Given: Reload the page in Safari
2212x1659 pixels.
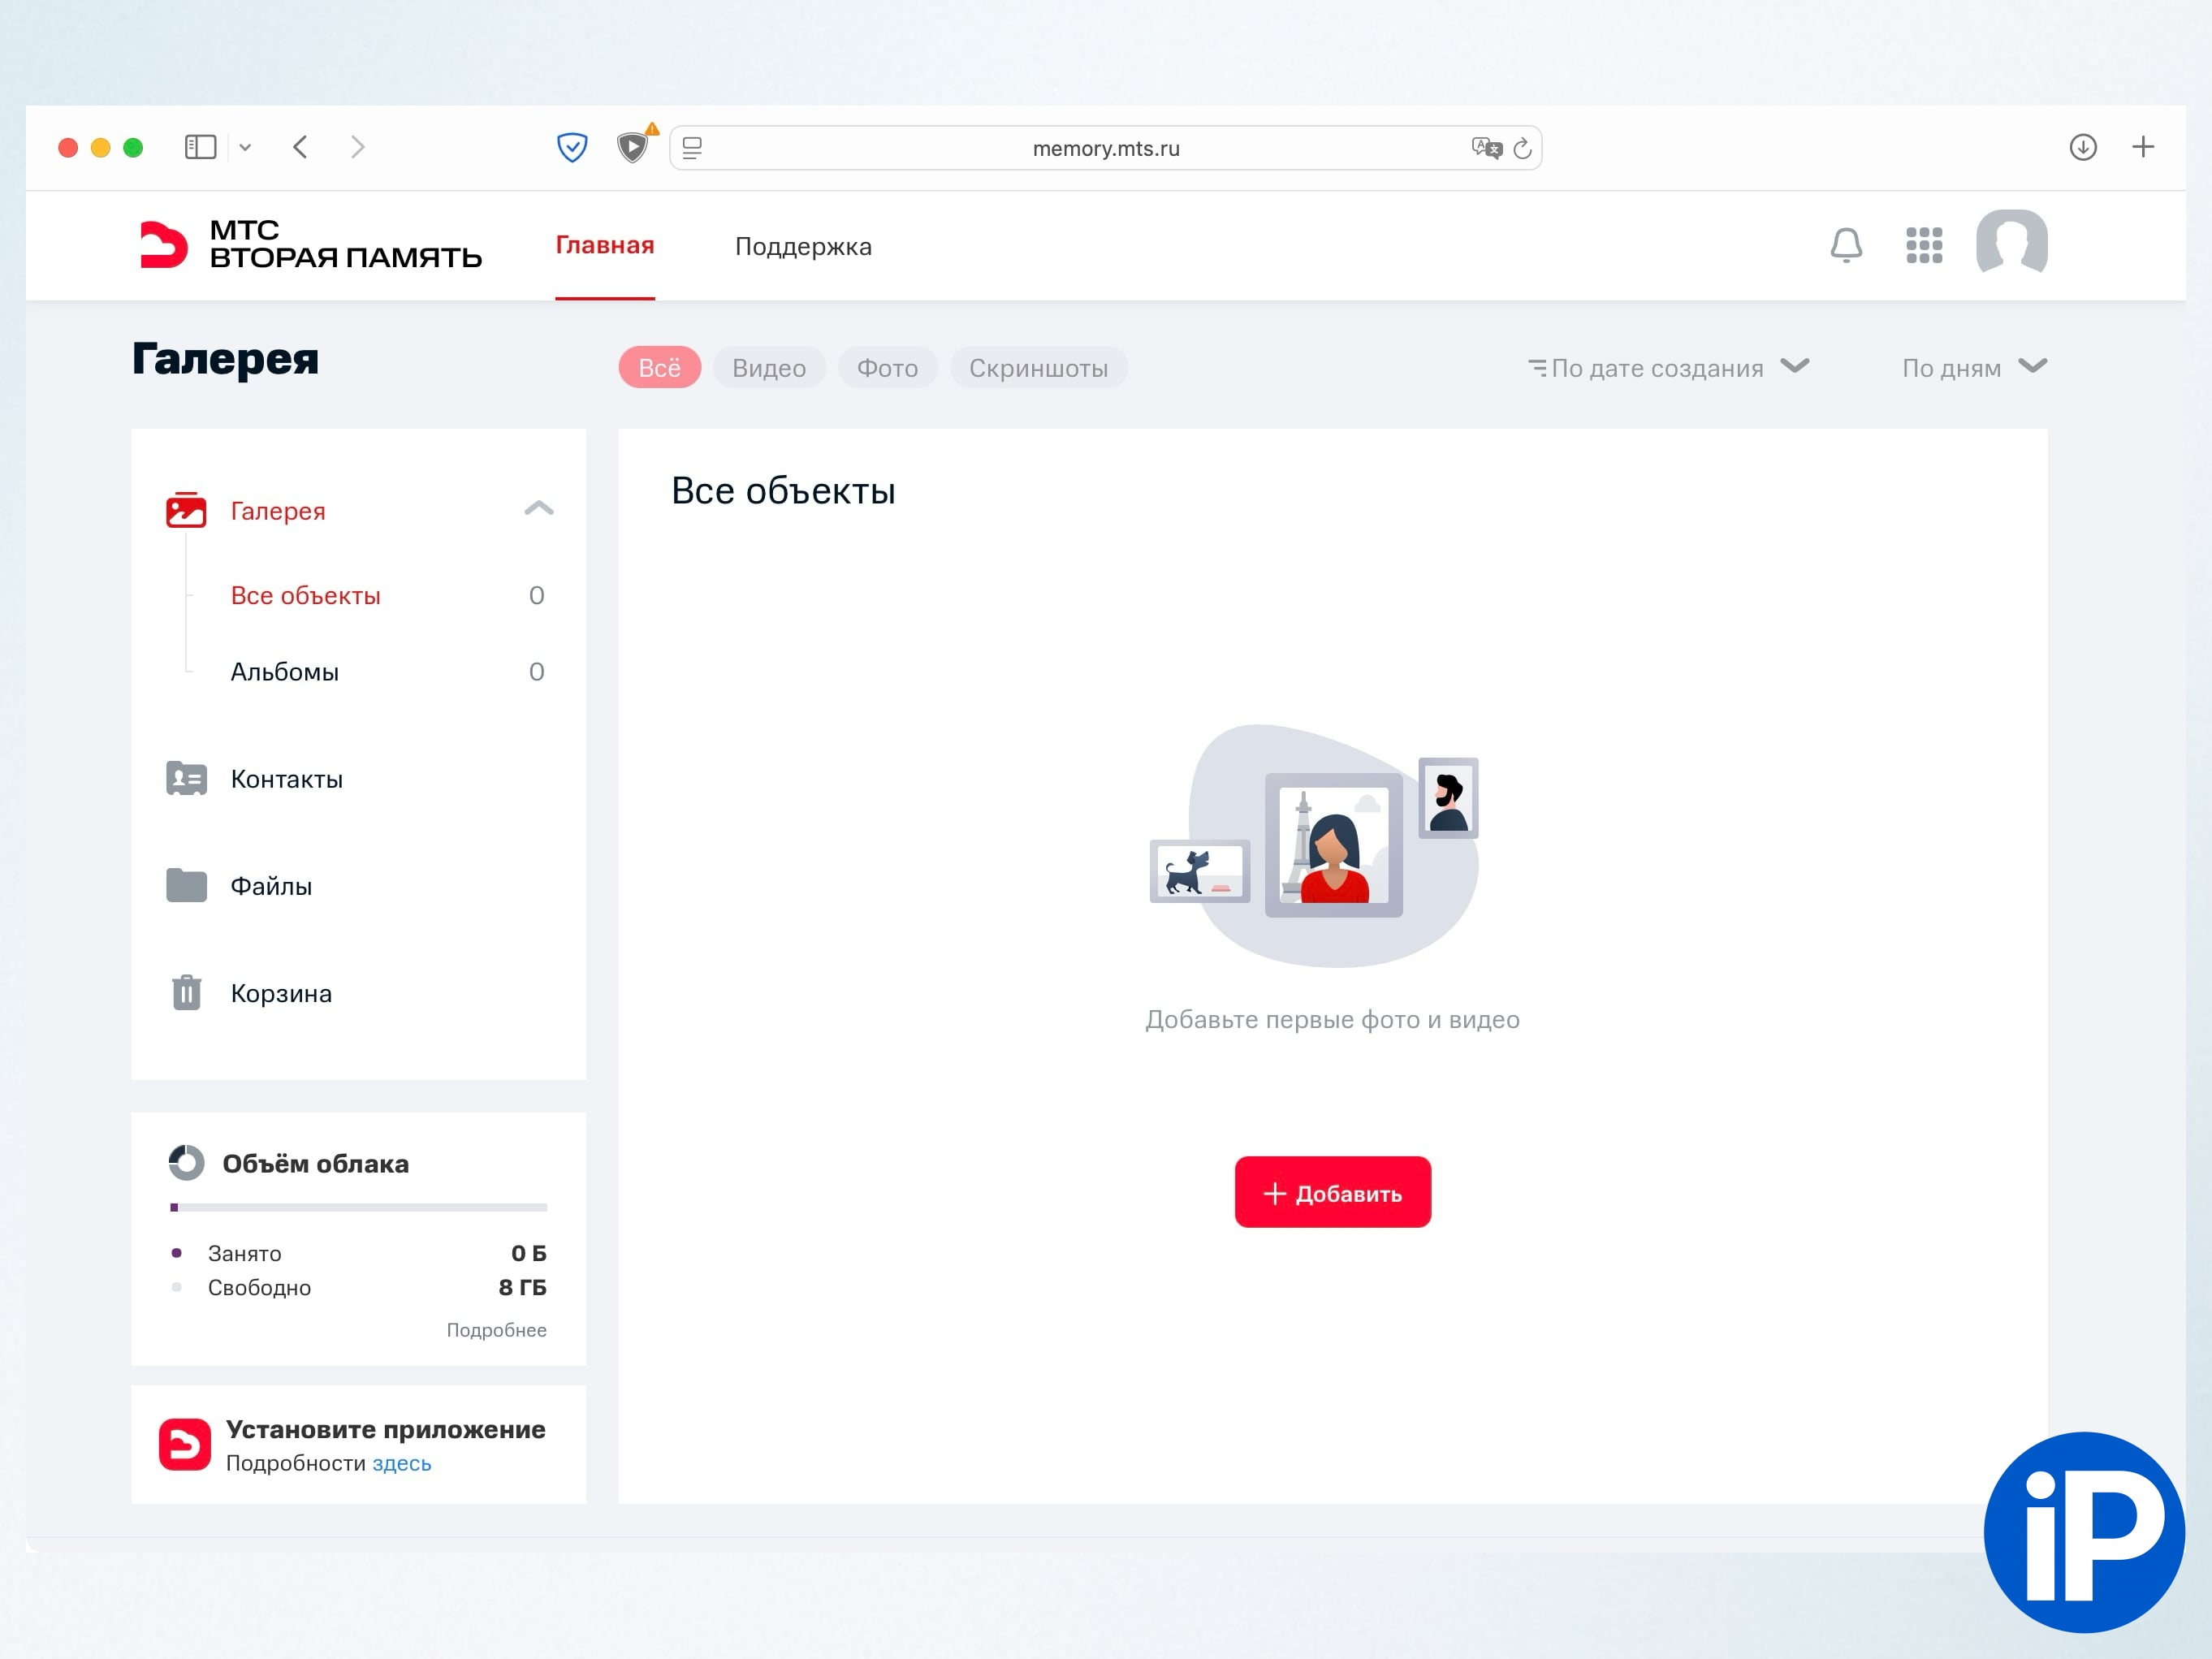Looking at the screenshot, I should click(1522, 148).
